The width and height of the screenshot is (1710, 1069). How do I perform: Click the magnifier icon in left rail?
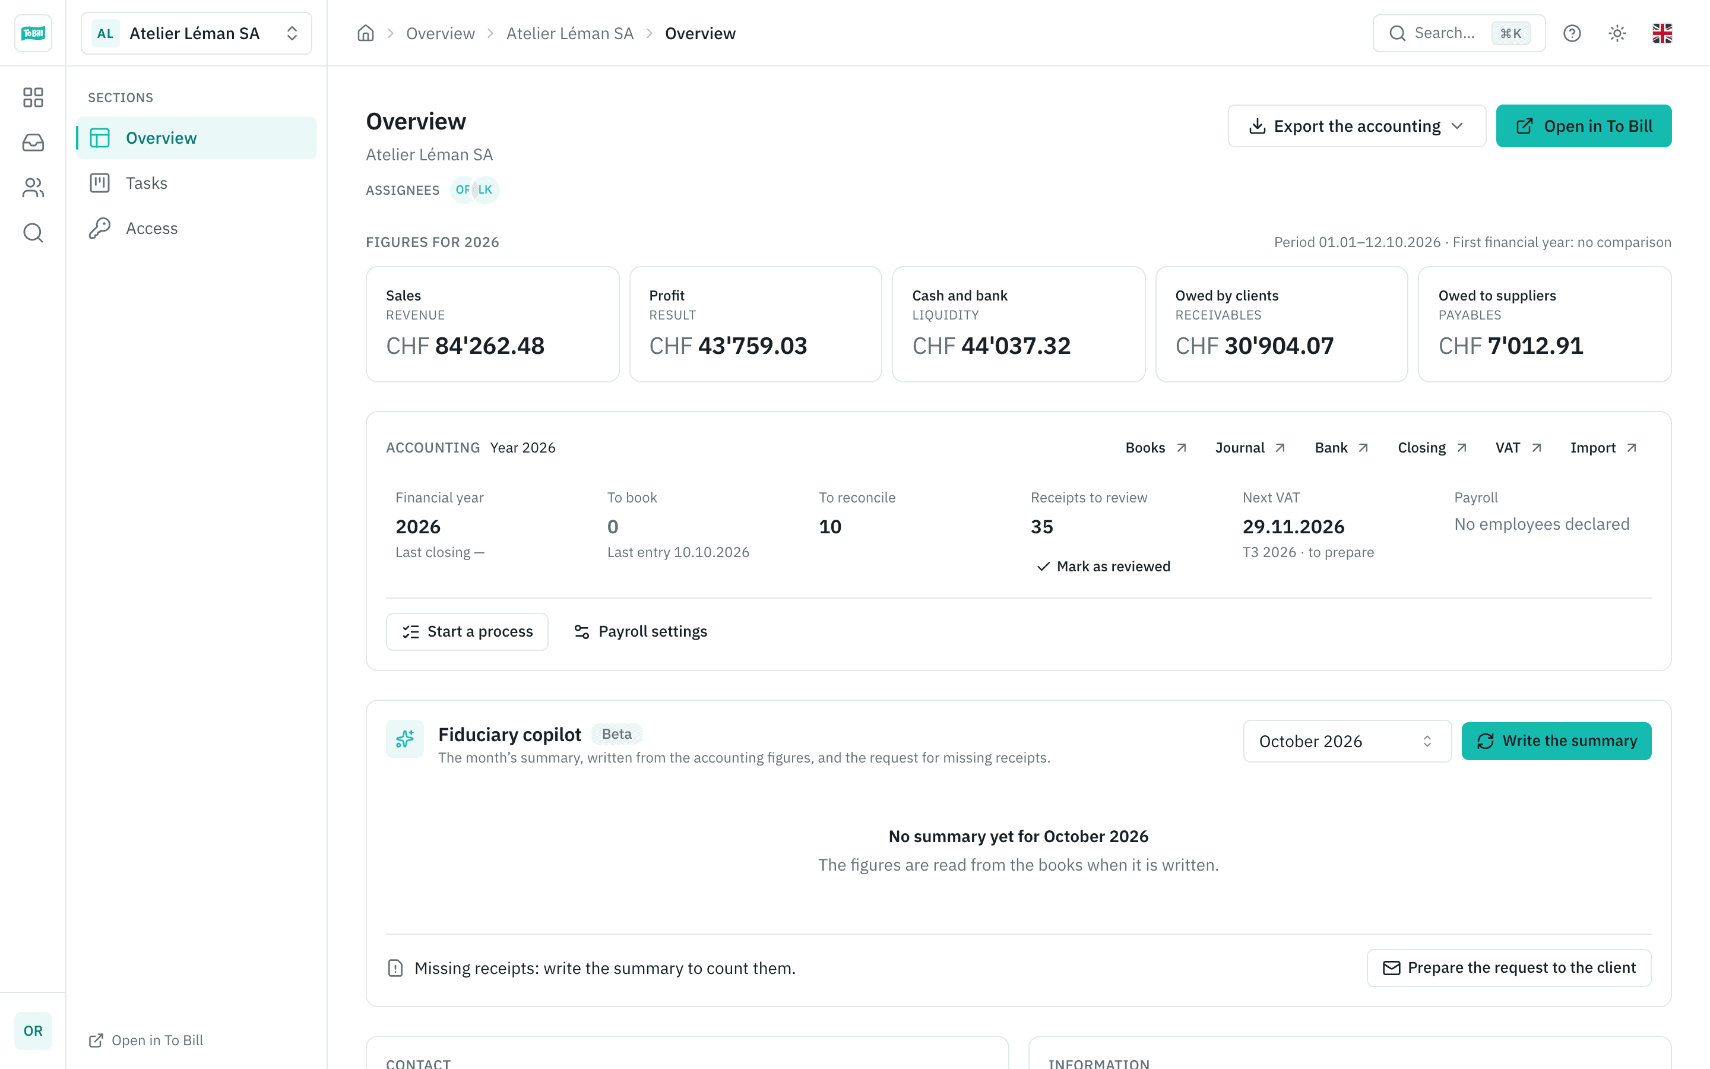coord(33,233)
